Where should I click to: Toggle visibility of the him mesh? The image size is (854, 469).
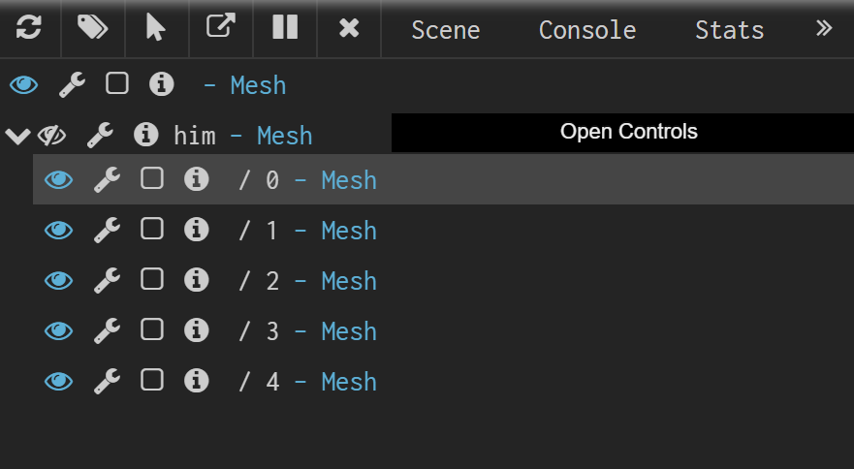pyautogui.click(x=51, y=136)
